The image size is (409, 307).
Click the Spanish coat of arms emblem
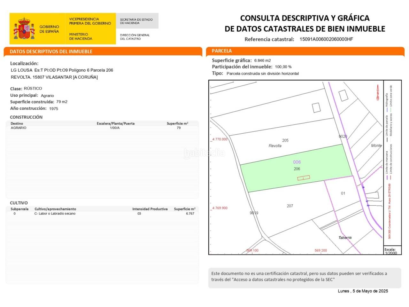24,29
